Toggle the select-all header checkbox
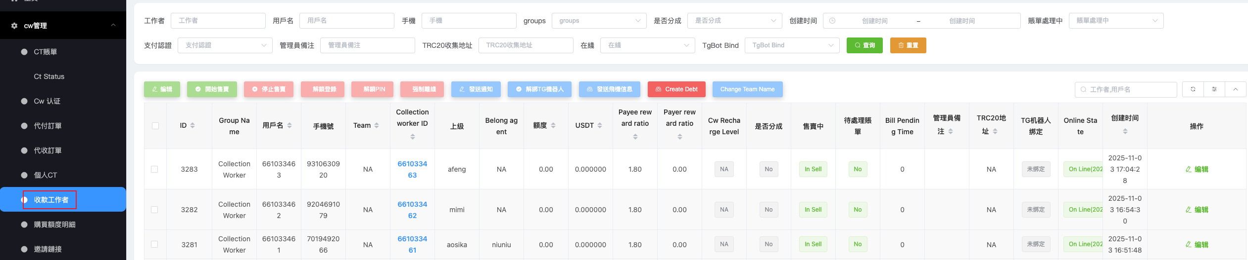 click(x=155, y=126)
